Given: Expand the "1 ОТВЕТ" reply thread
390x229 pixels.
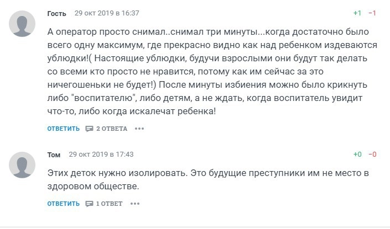Looking at the screenshot, I should (109, 204).
